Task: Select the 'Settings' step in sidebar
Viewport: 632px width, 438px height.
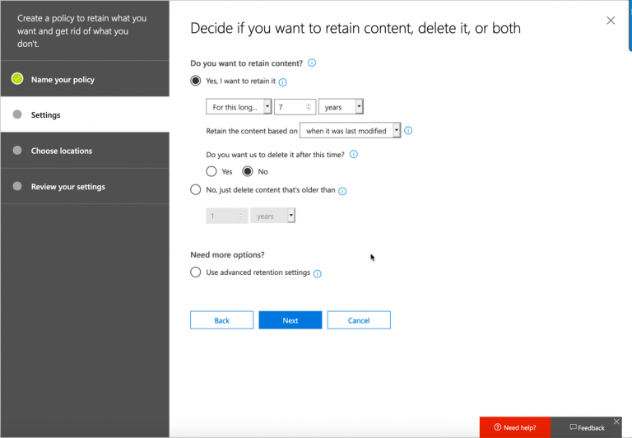Action: [x=85, y=114]
